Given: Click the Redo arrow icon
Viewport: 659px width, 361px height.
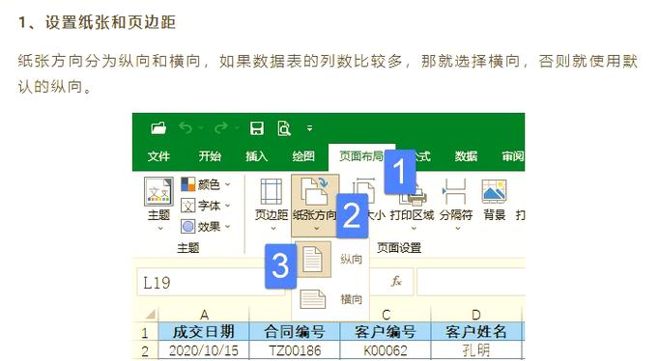Looking at the screenshot, I should [221, 127].
